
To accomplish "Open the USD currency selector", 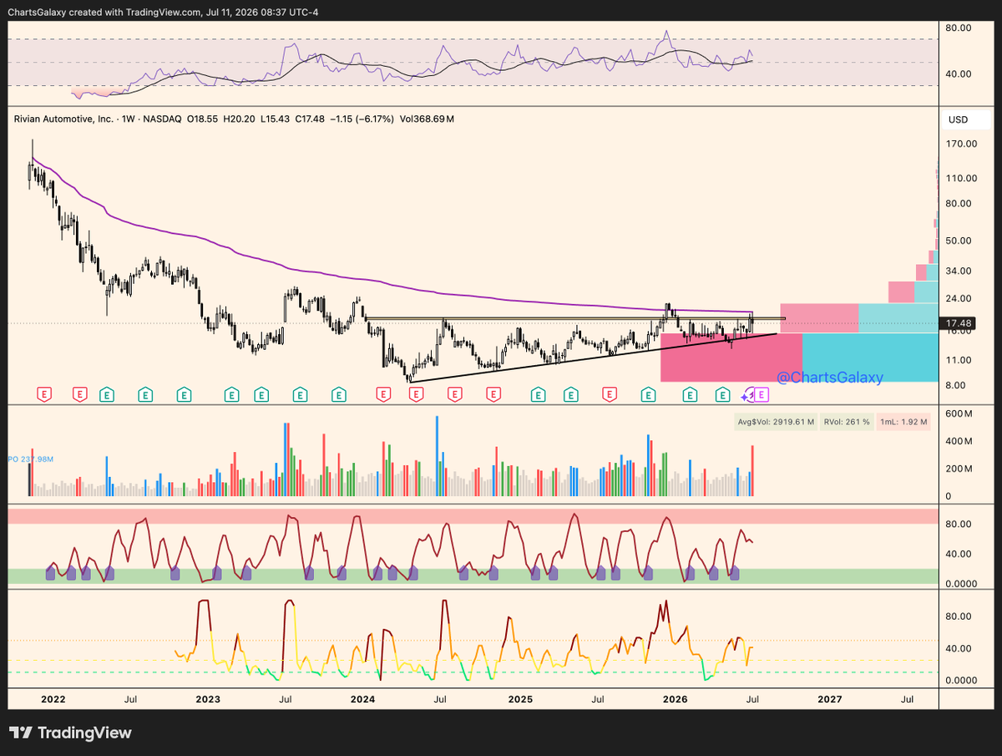I will (965, 120).
